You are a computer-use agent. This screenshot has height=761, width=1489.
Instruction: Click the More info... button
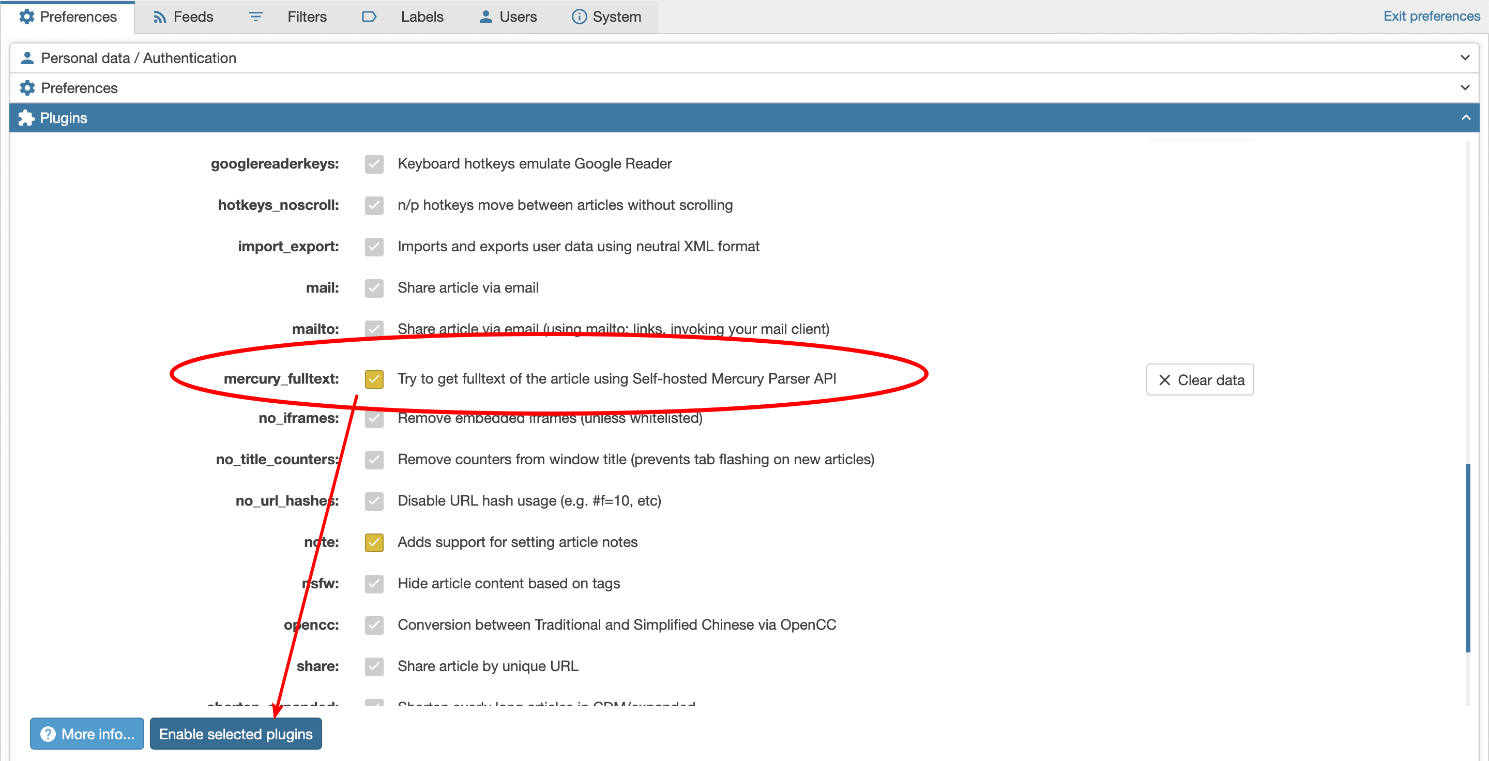[87, 734]
